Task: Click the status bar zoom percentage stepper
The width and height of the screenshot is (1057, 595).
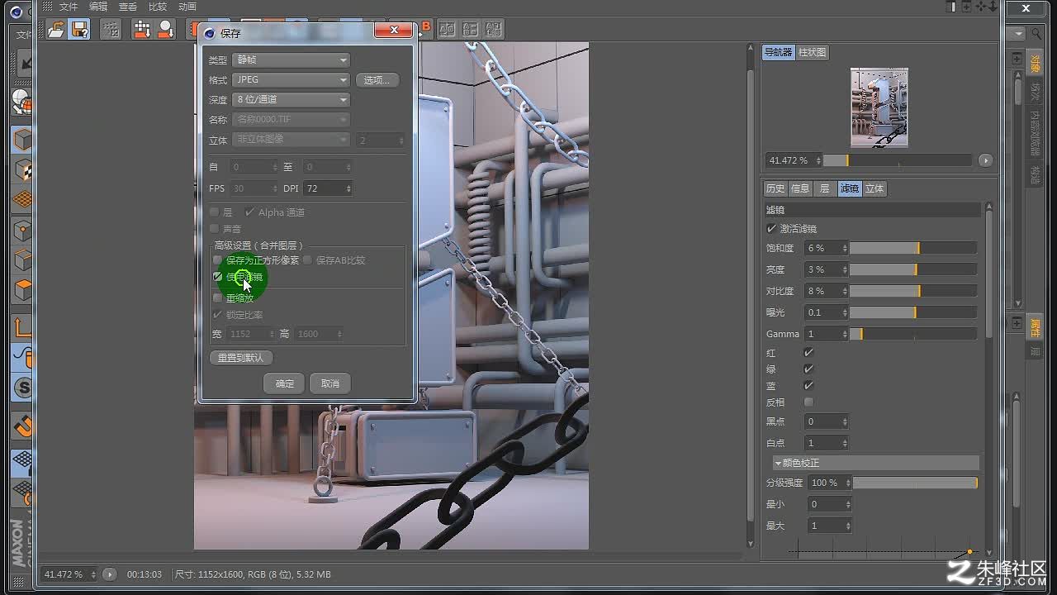Action: (92, 574)
